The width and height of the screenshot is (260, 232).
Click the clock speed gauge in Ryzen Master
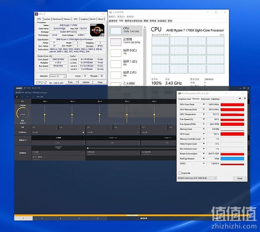(x=23, y=114)
